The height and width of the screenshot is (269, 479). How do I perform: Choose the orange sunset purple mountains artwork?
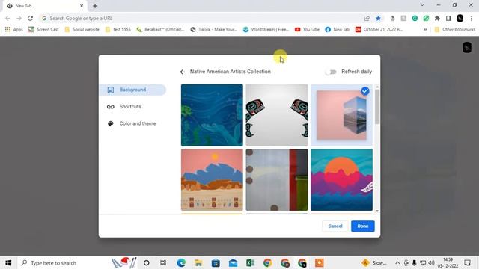tap(341, 180)
